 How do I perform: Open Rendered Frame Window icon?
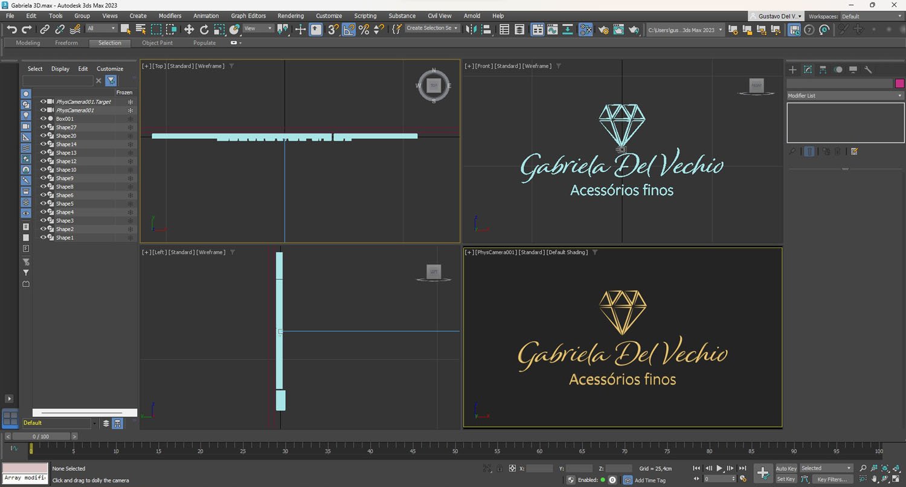pyautogui.click(x=618, y=29)
